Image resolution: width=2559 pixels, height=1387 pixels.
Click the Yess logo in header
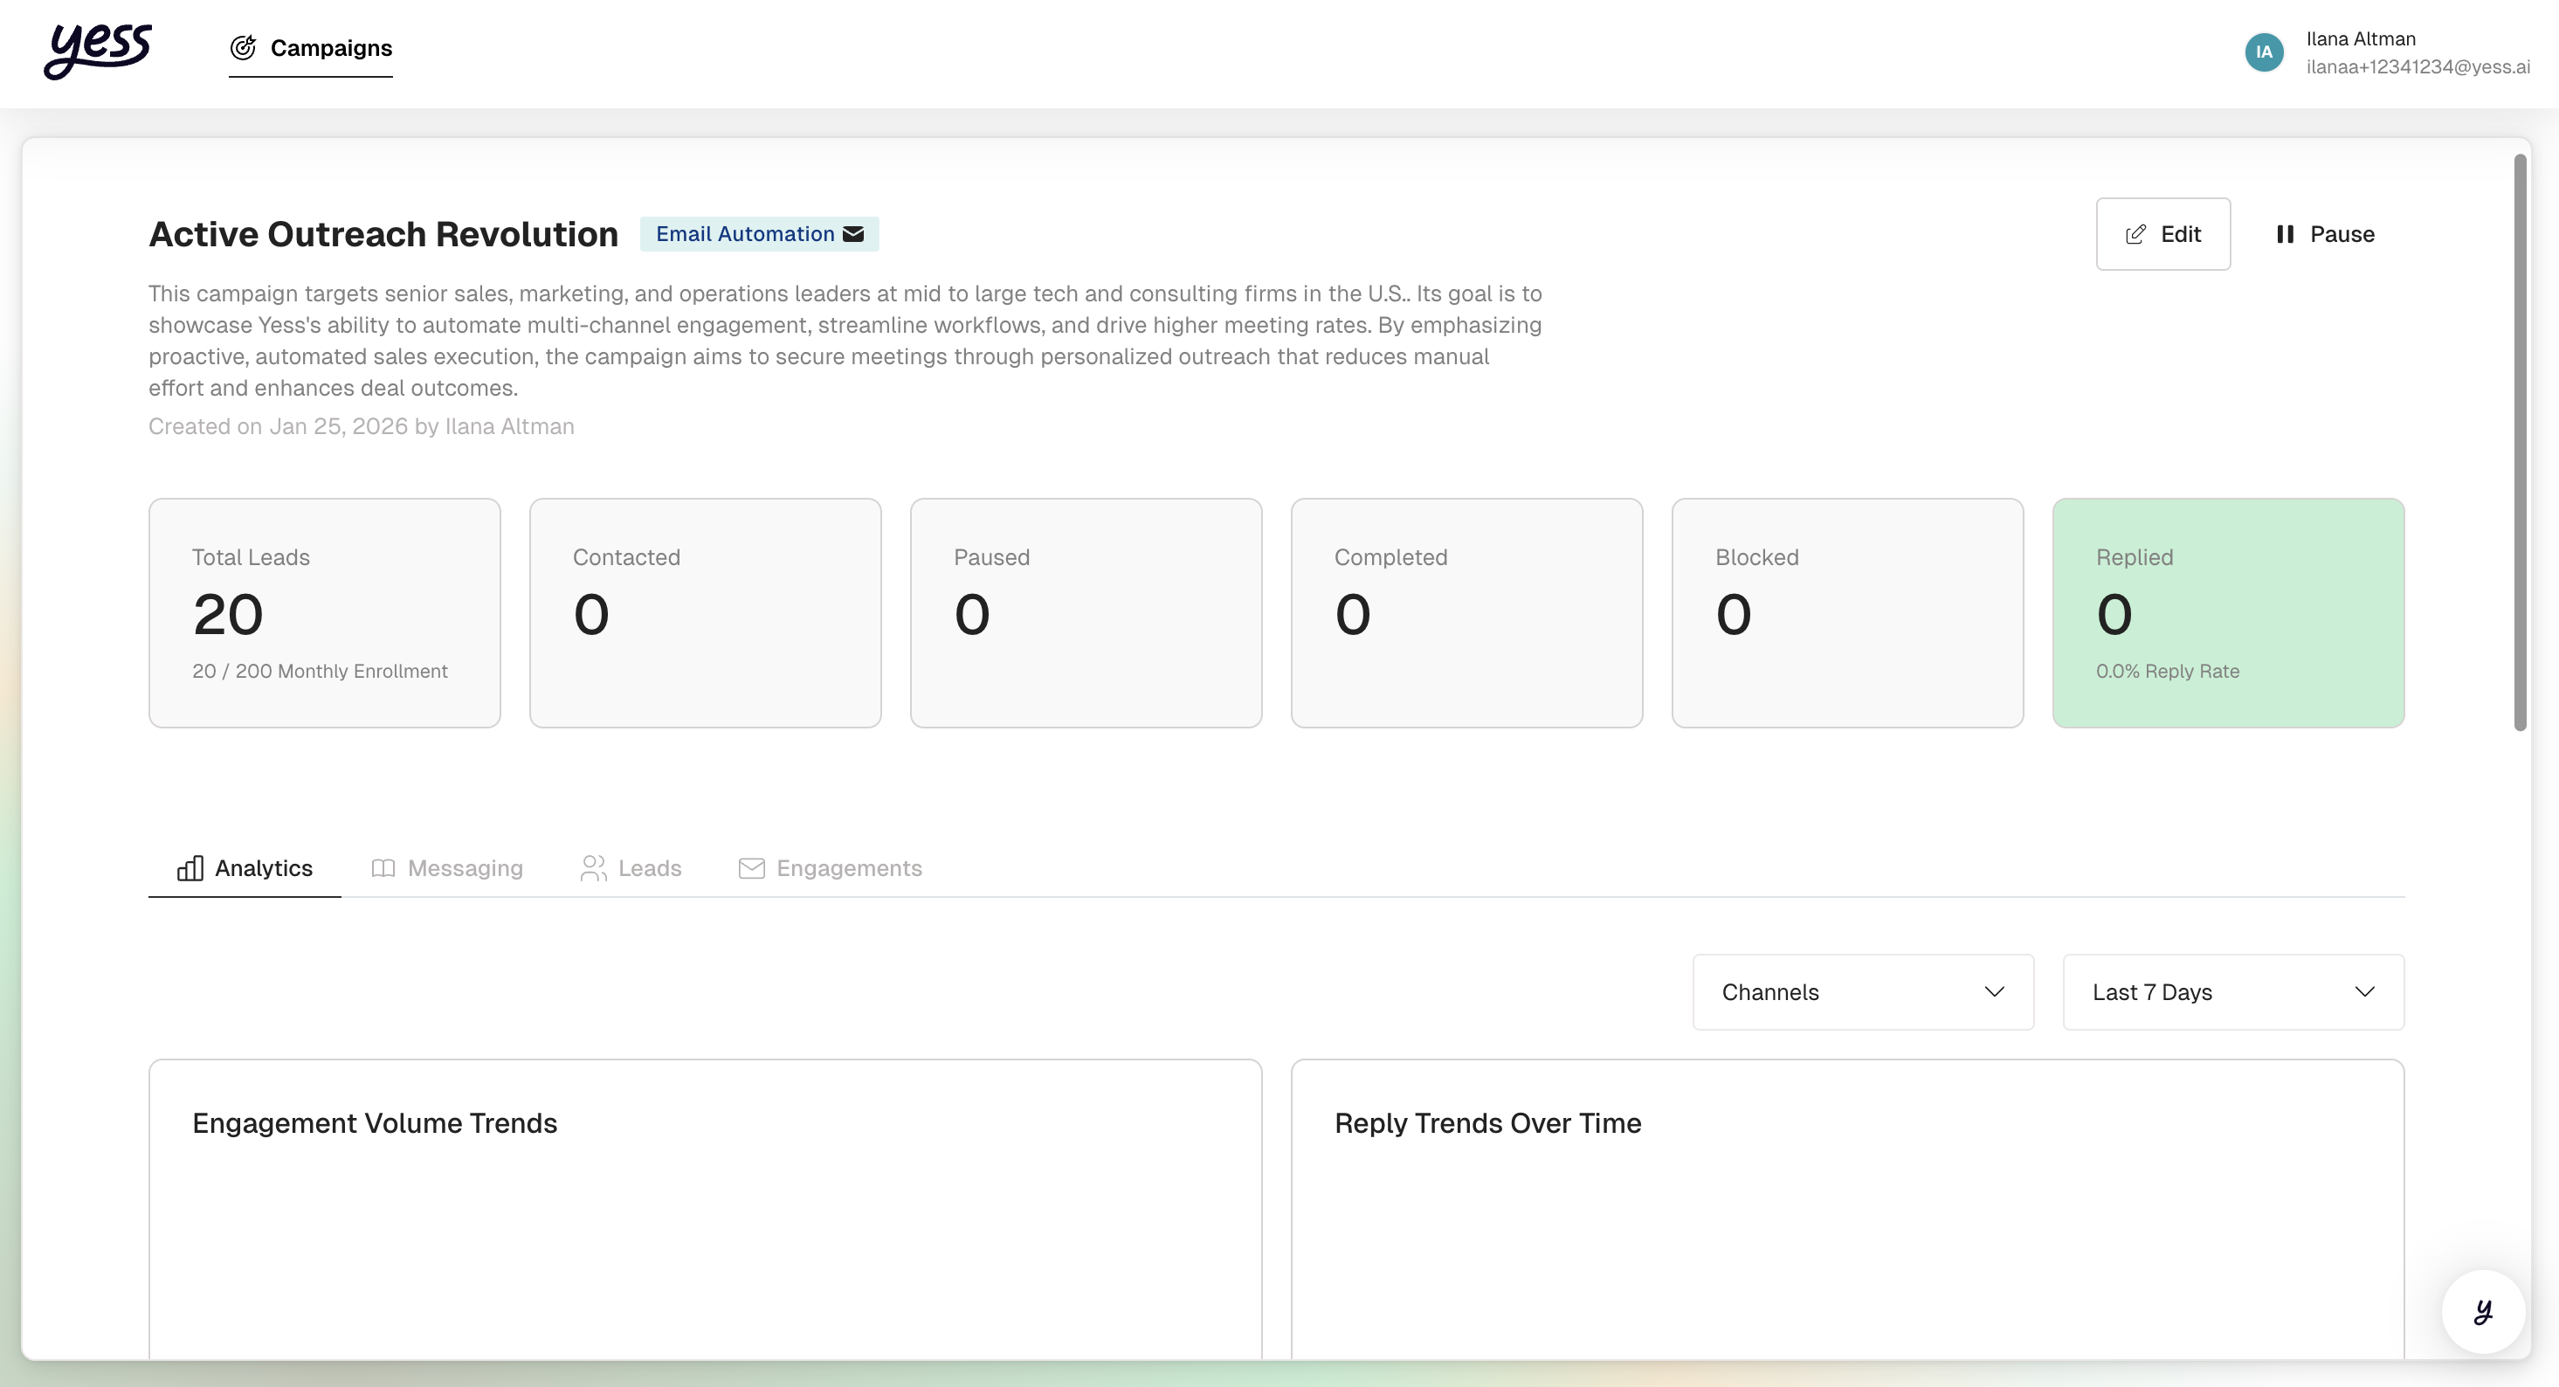pyautogui.click(x=97, y=50)
